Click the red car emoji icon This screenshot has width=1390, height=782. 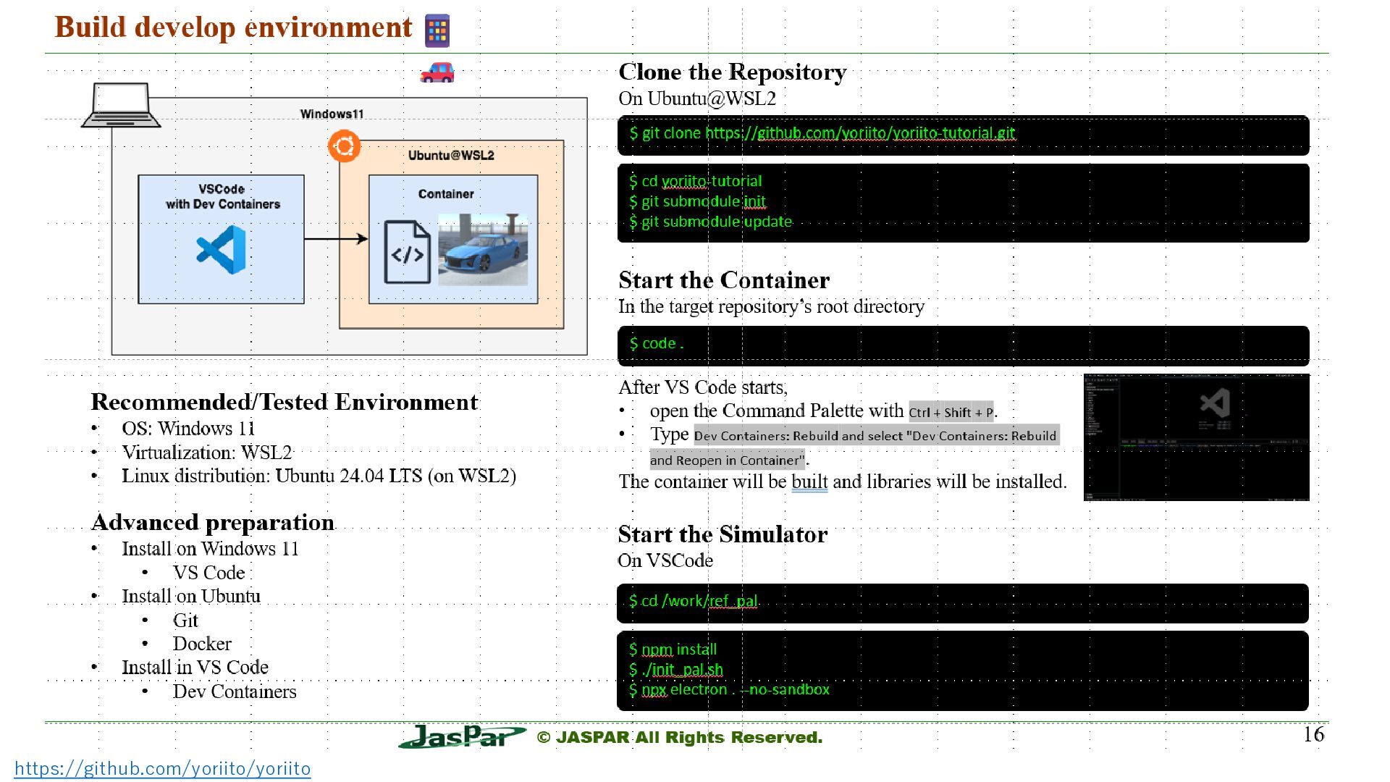[x=437, y=72]
